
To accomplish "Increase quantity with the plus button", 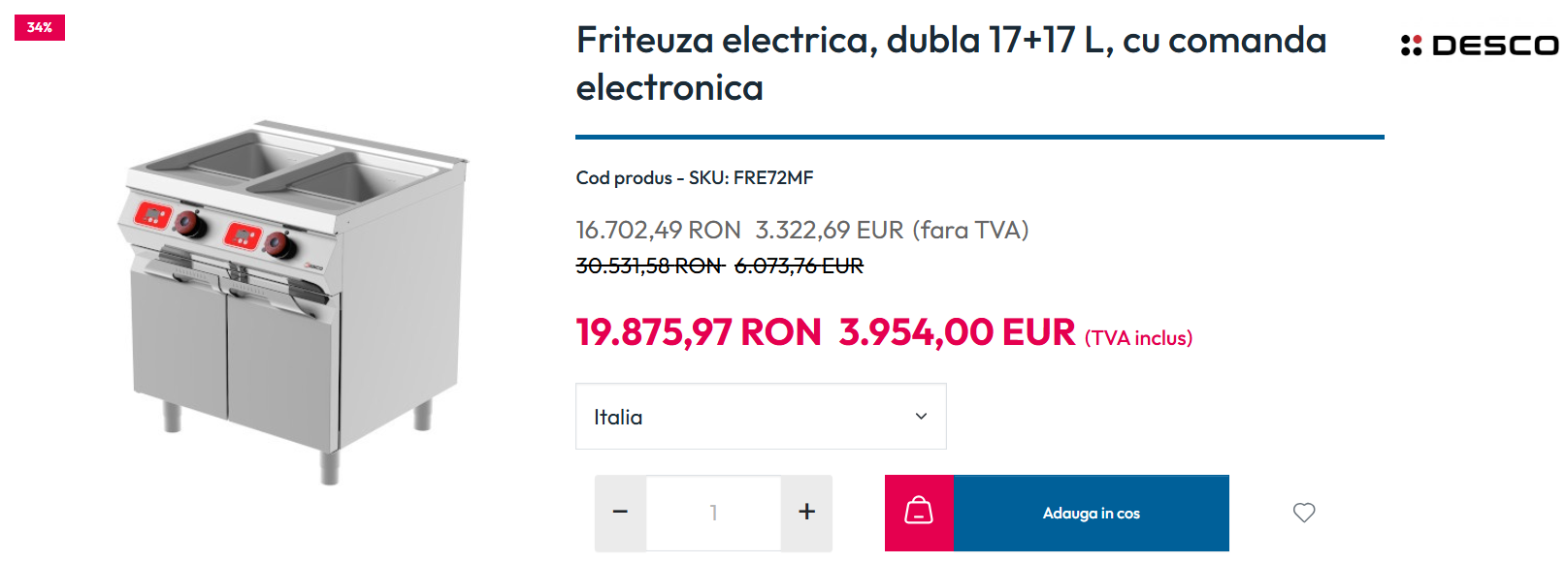I will click(806, 513).
